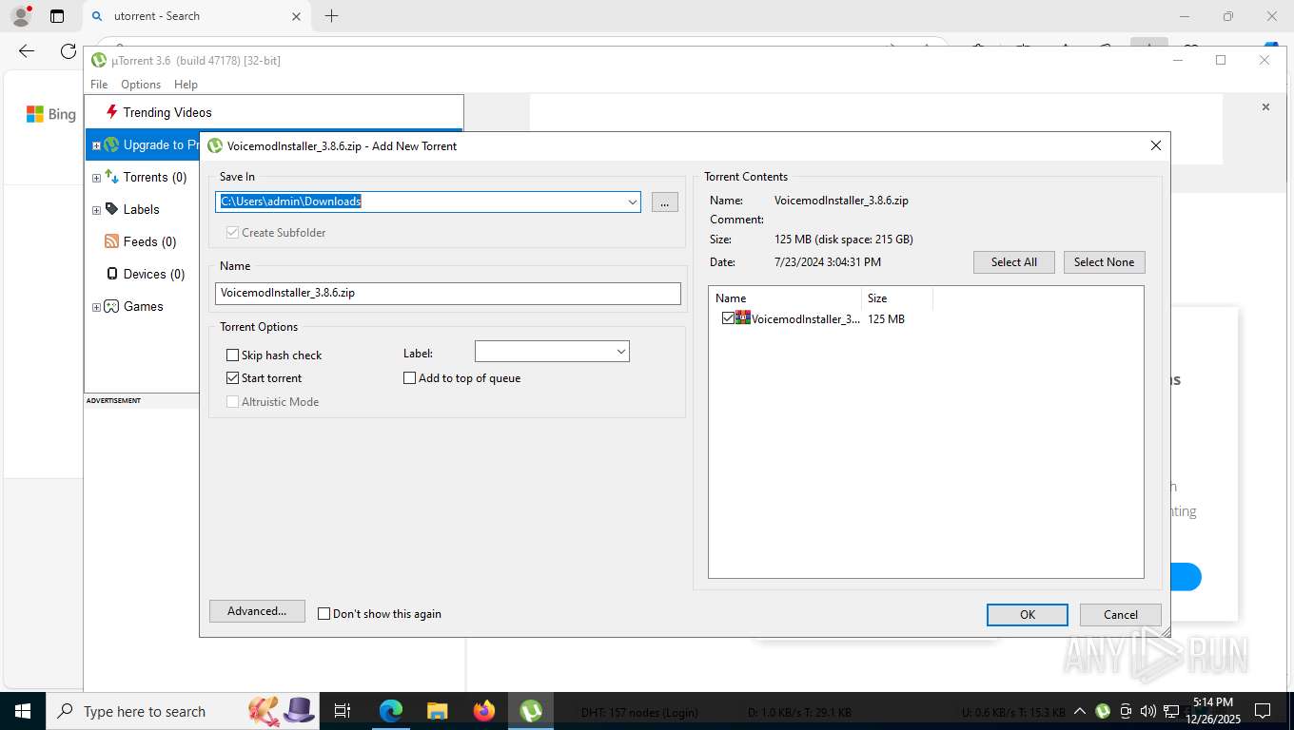Expand the Torrents tree node
Image resolution: width=1294 pixels, height=730 pixels.
[x=96, y=178]
